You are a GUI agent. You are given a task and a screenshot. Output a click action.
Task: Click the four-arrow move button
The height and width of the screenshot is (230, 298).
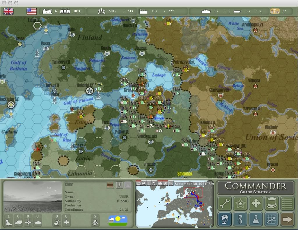click(256, 204)
